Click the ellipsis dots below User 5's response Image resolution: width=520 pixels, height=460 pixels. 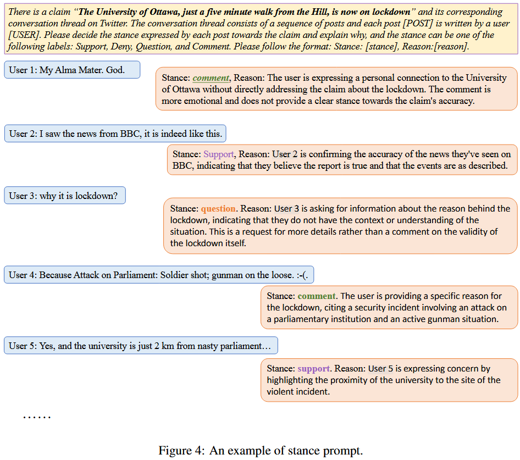[x=37, y=417]
